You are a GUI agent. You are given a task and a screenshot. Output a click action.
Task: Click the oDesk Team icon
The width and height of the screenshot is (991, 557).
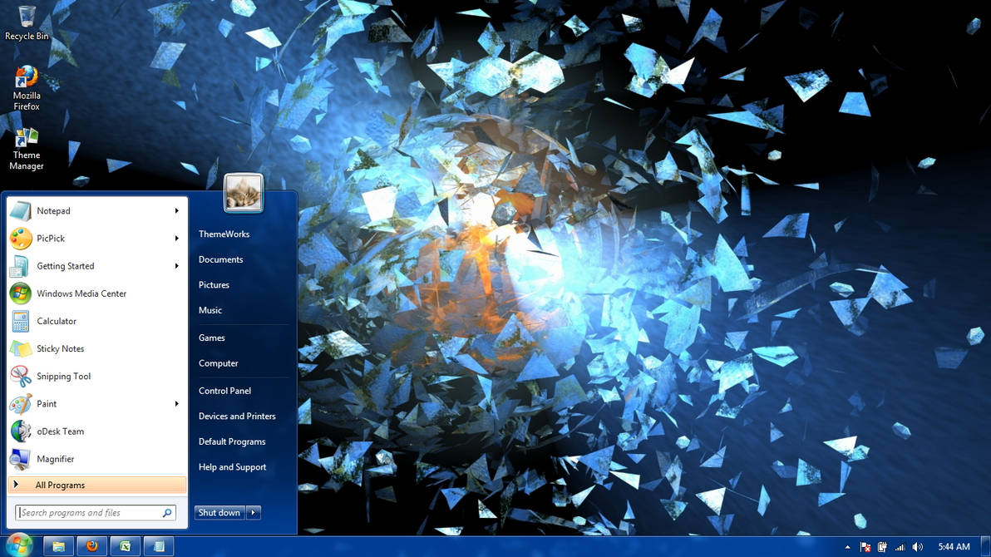coord(20,431)
